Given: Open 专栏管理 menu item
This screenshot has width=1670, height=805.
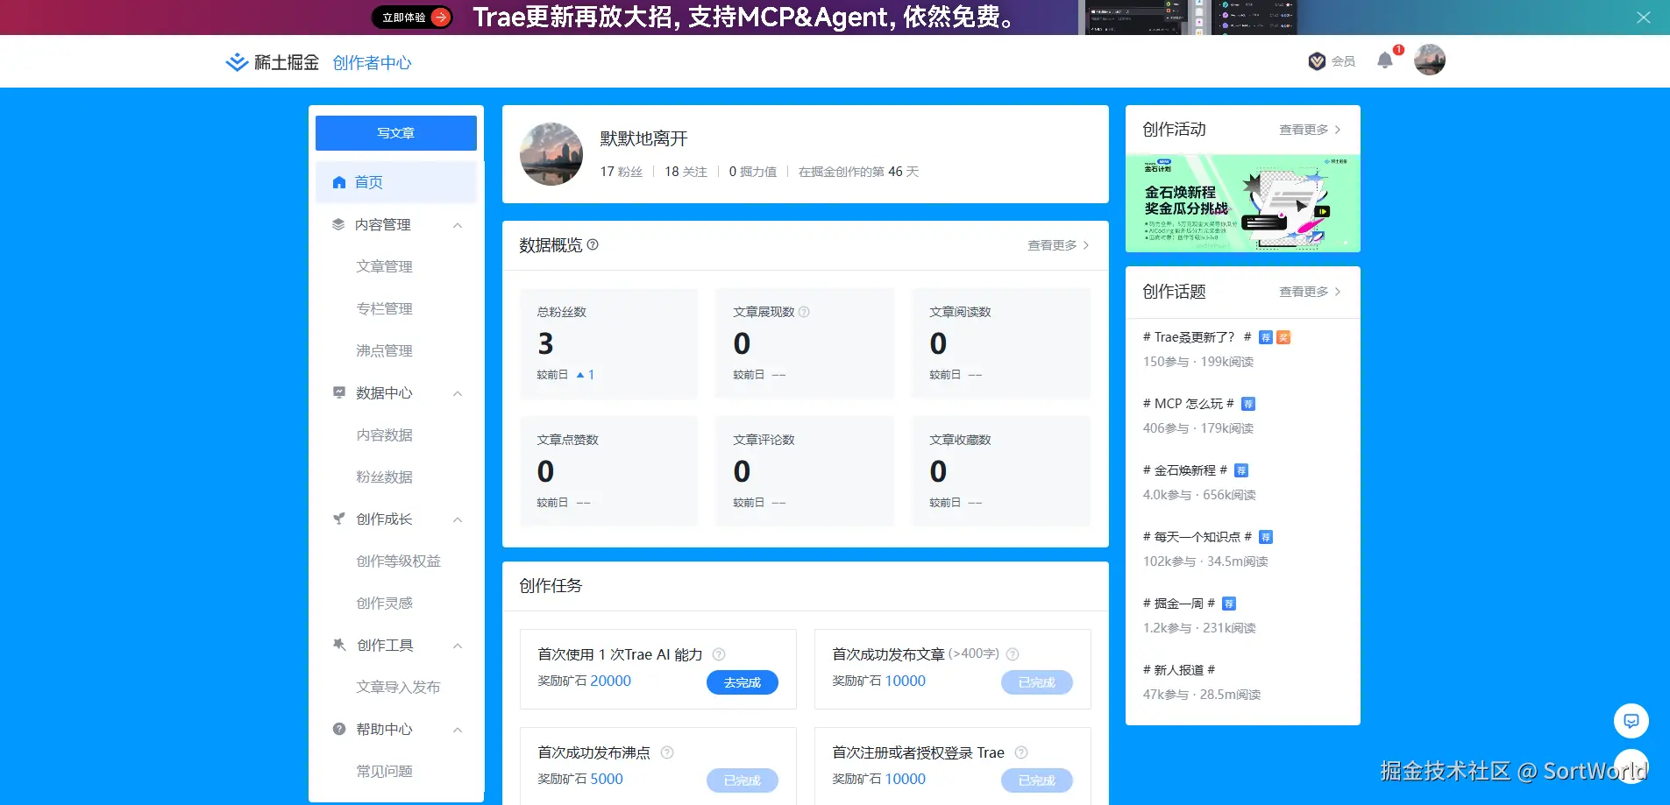Looking at the screenshot, I should [x=384, y=308].
